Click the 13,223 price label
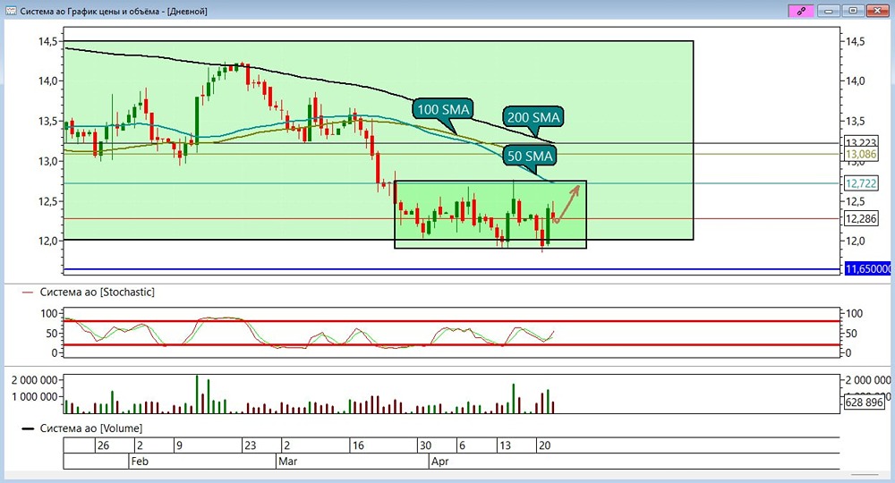This screenshot has height=483, width=895. tap(860, 142)
